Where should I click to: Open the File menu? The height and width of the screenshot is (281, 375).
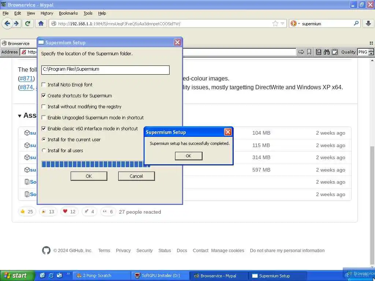point(5,13)
